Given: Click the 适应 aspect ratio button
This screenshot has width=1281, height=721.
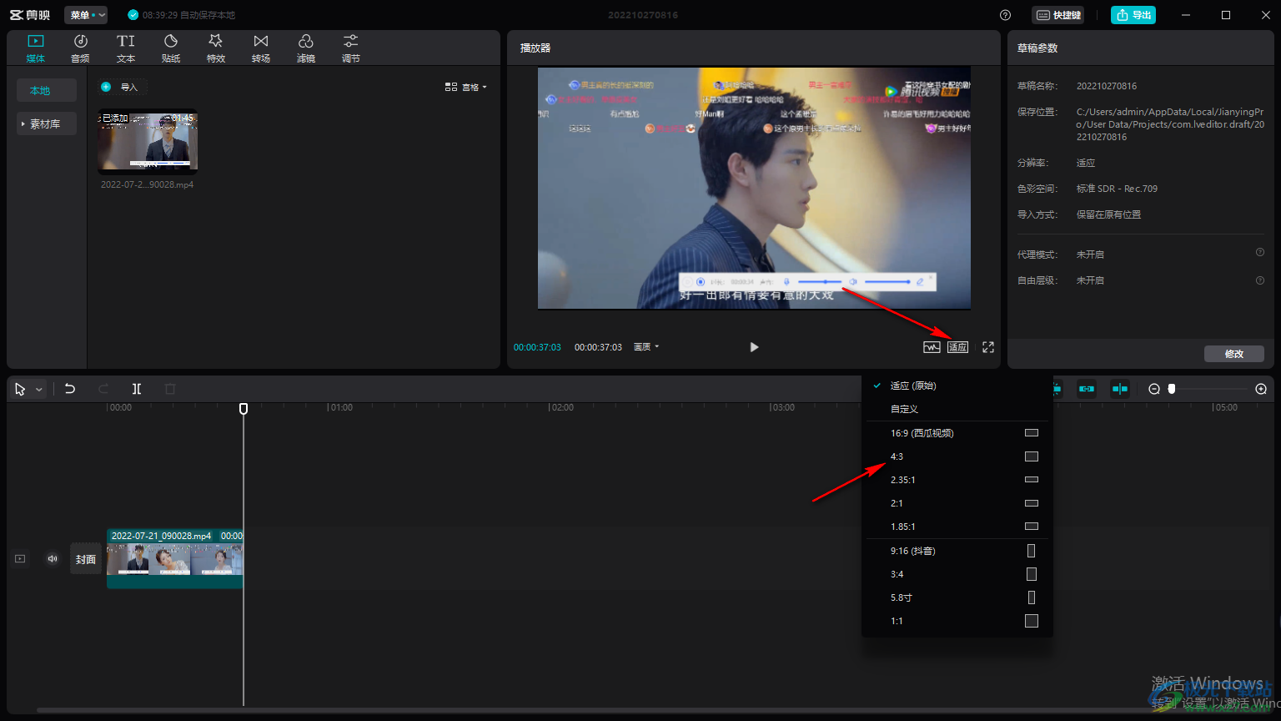Looking at the screenshot, I should click(957, 347).
